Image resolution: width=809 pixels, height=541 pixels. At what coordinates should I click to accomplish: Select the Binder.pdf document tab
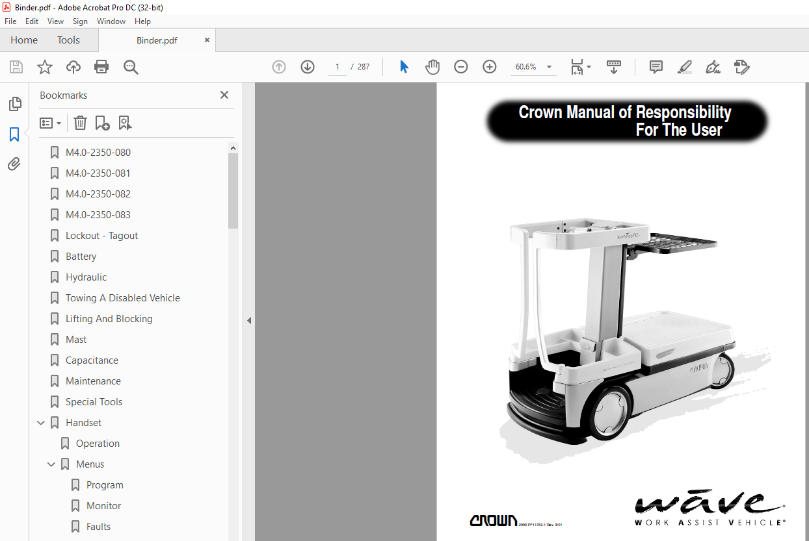pyautogui.click(x=157, y=40)
